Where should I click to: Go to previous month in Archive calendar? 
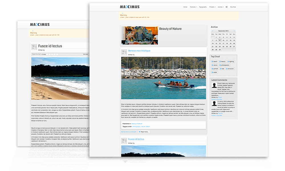(x=213, y=31)
